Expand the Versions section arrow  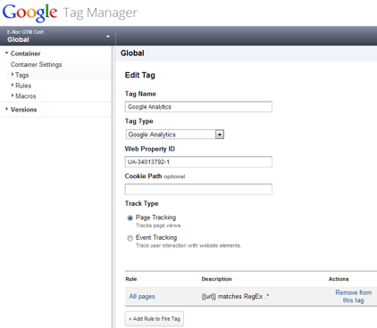pyautogui.click(x=6, y=109)
